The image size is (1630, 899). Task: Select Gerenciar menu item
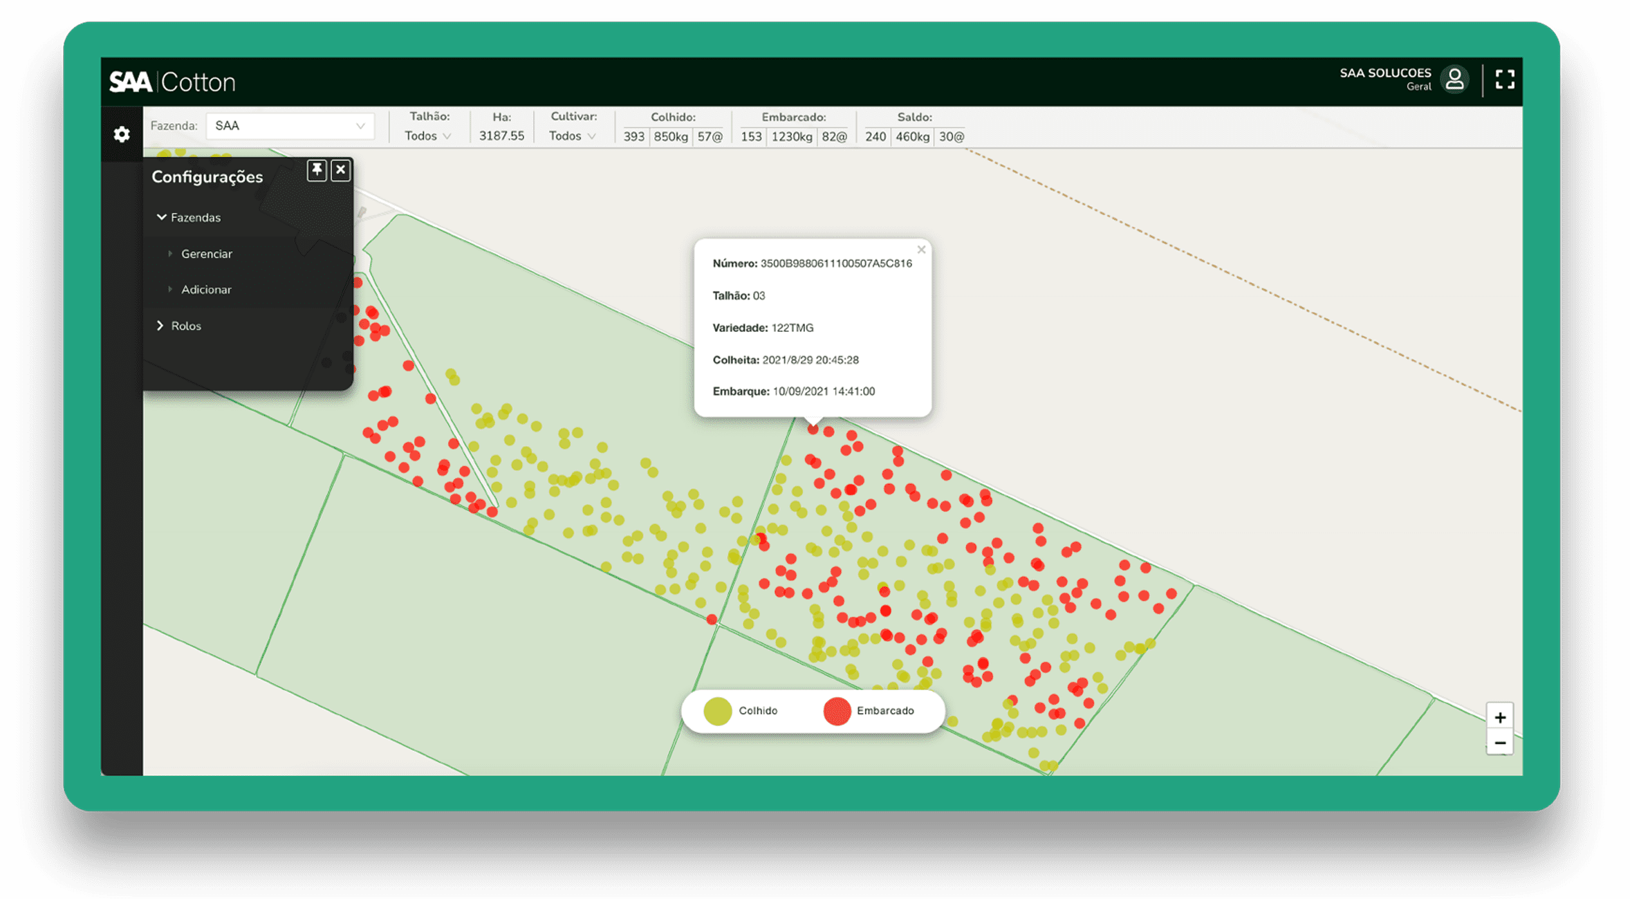206,254
